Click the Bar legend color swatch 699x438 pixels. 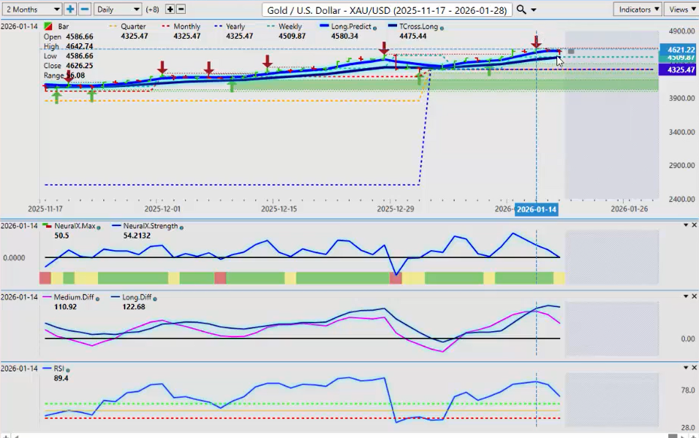click(48, 27)
